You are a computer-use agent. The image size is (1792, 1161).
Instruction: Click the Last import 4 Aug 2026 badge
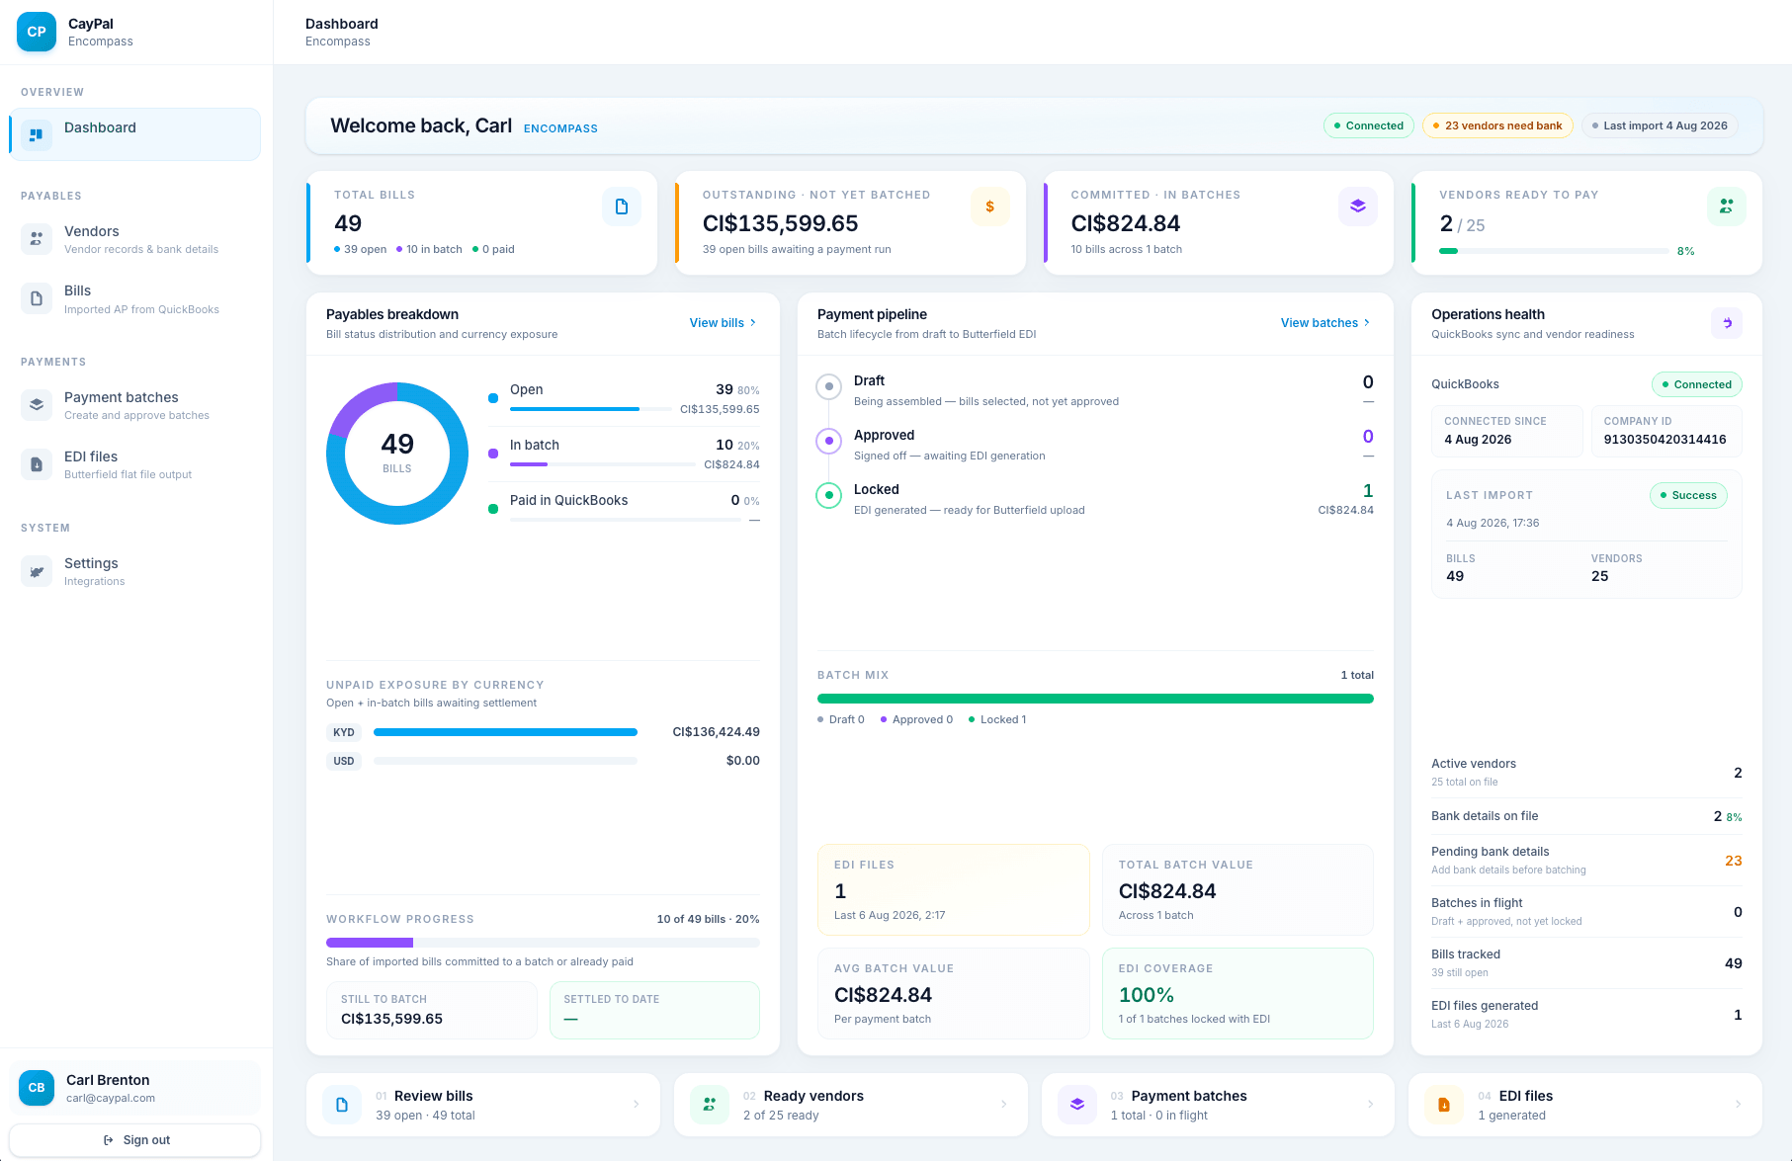pyautogui.click(x=1660, y=125)
